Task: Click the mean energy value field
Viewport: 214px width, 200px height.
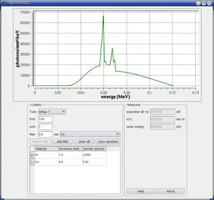Action: pyautogui.click(x=162, y=127)
